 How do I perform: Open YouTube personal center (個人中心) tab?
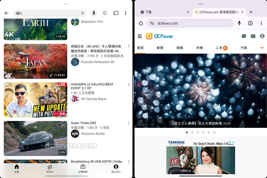coord(116,169)
